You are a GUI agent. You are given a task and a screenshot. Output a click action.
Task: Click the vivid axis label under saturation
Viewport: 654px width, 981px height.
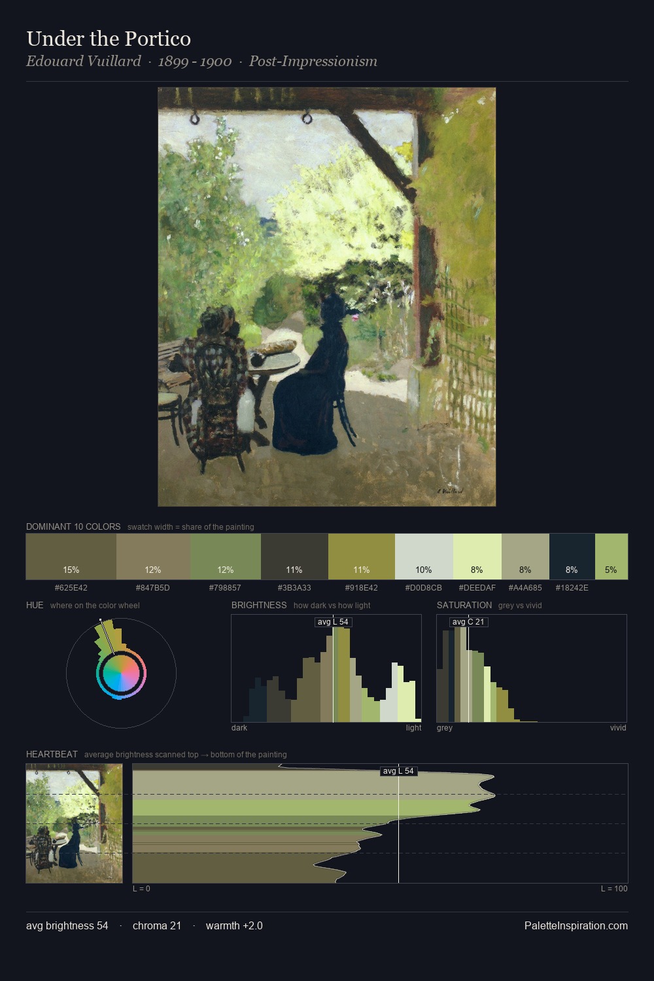[x=618, y=728]
